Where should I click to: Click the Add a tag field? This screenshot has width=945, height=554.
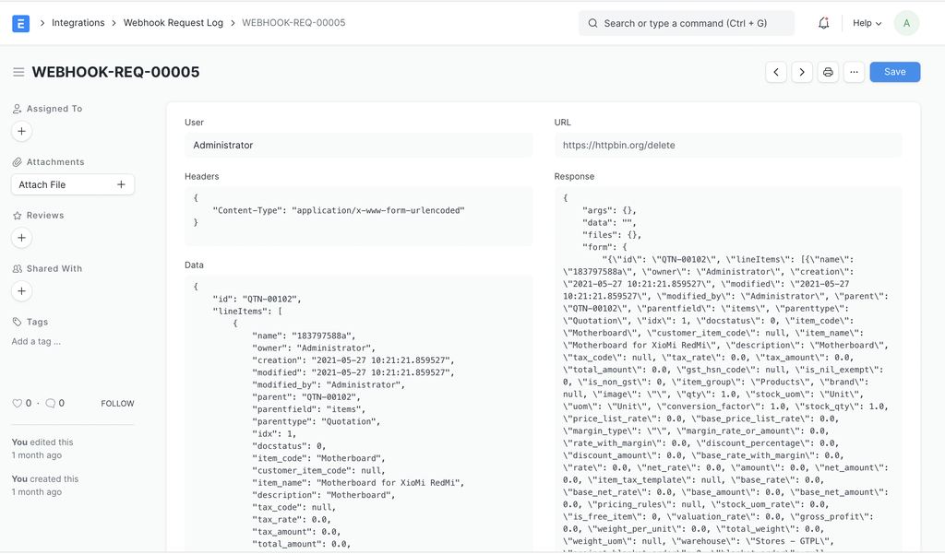[x=37, y=341]
